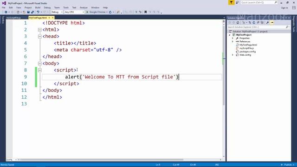
Task: Click the Publish icon in the status bar
Action: click(x=282, y=165)
